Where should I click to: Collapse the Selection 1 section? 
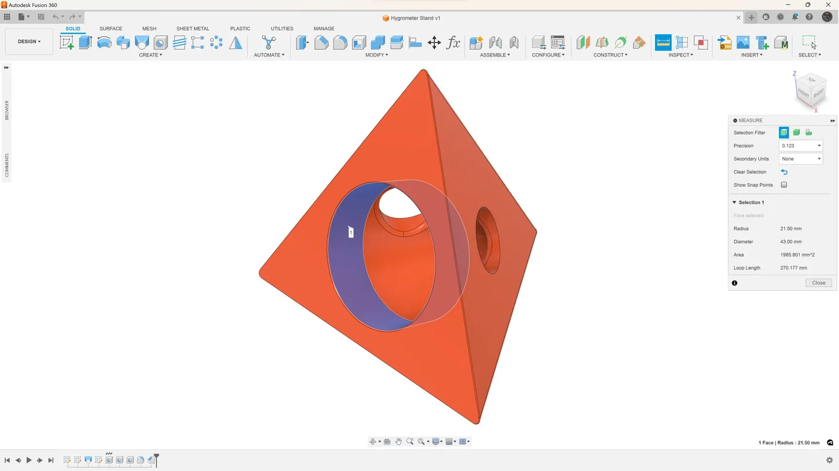coord(735,203)
